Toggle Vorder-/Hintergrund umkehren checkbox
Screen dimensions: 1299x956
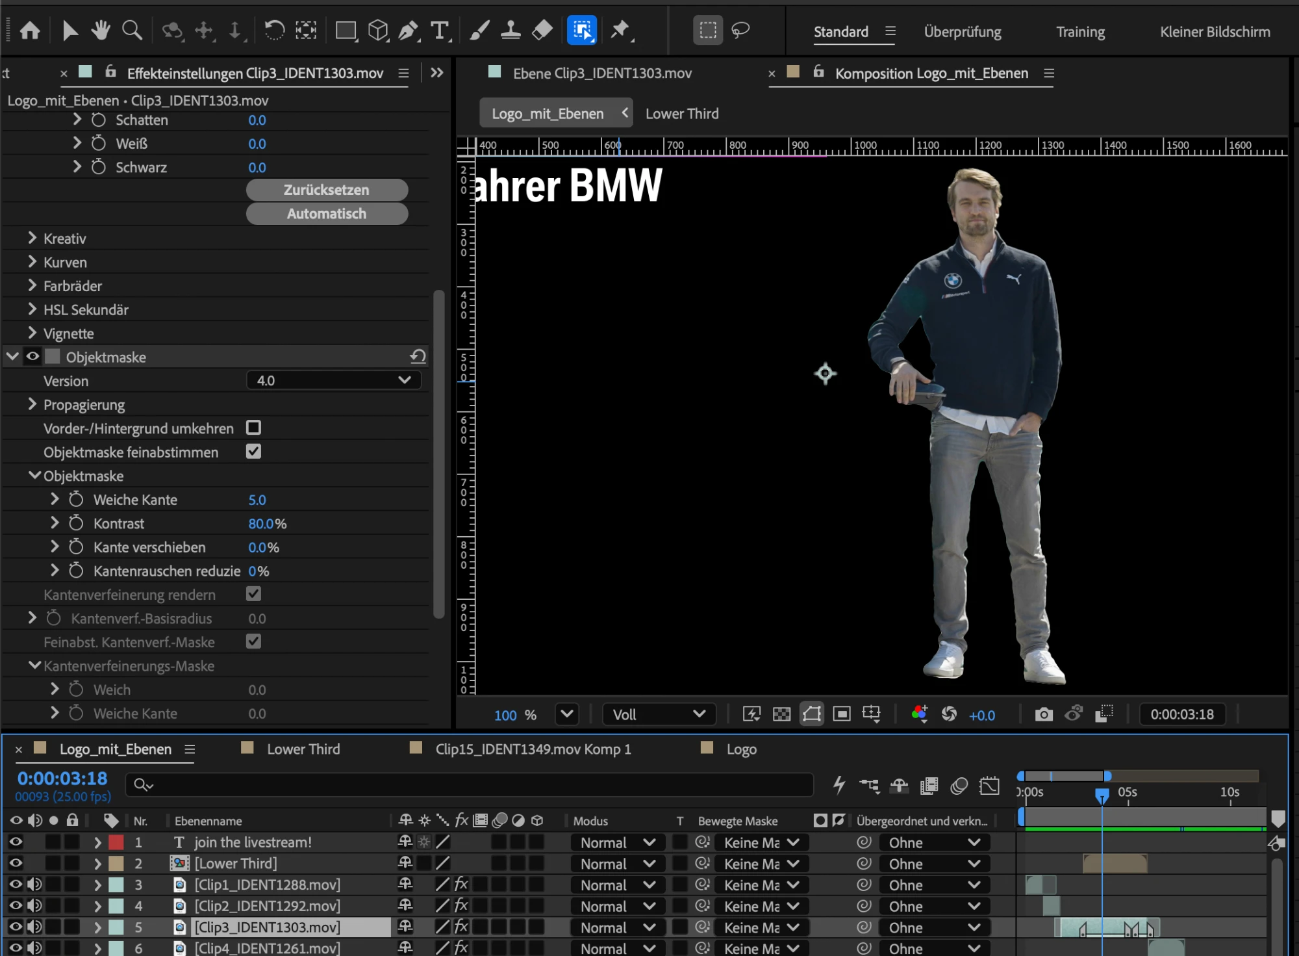pos(253,428)
